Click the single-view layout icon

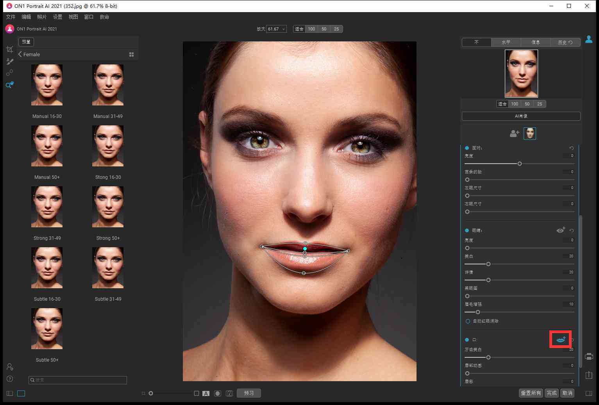coord(21,393)
